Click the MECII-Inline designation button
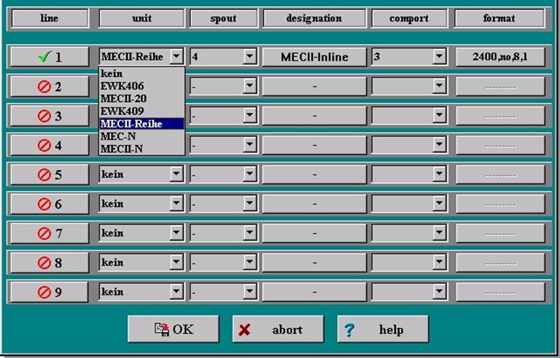Image resolution: width=560 pixels, height=358 pixels. (x=314, y=57)
